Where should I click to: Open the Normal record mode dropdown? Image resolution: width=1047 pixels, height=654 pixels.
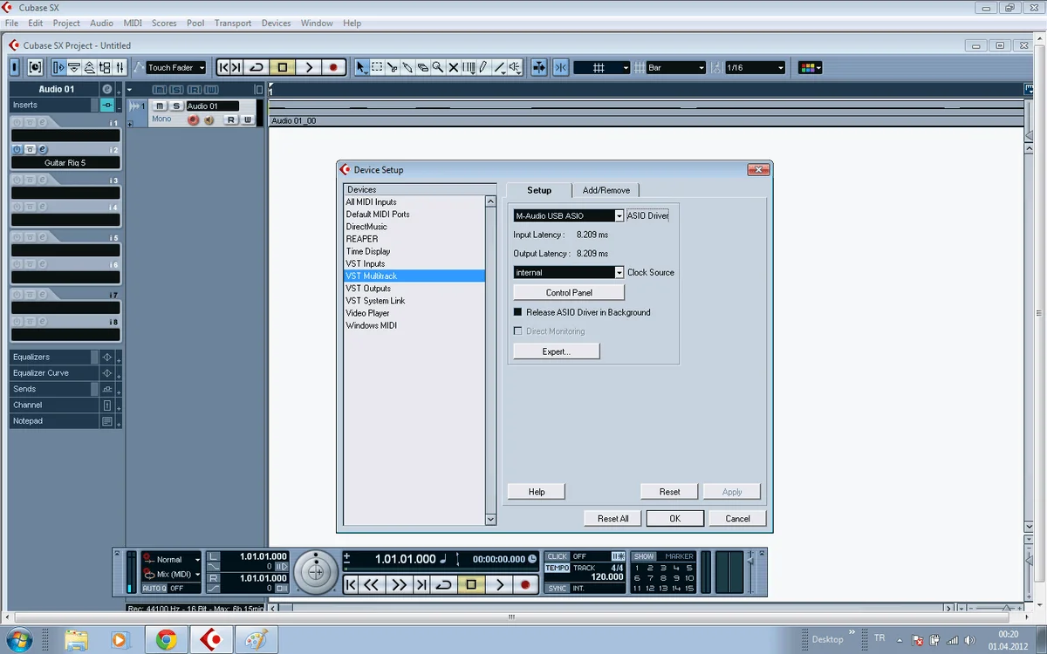point(172,560)
